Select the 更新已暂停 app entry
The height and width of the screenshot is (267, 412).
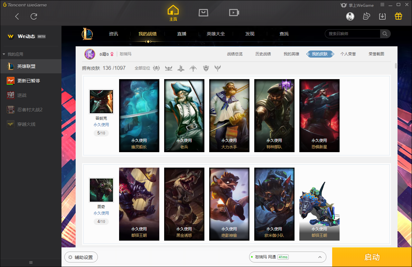[x=31, y=81]
